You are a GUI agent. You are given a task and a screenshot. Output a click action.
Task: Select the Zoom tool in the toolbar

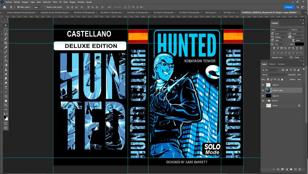click(6, 105)
